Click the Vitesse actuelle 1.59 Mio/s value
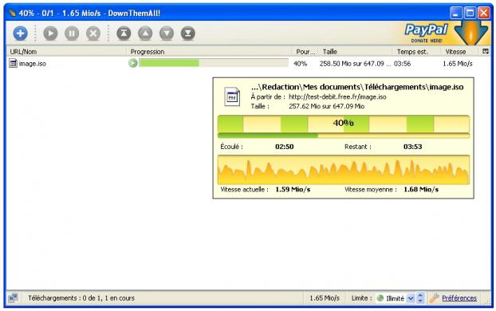Screen dimensions: 496x311 293,190
